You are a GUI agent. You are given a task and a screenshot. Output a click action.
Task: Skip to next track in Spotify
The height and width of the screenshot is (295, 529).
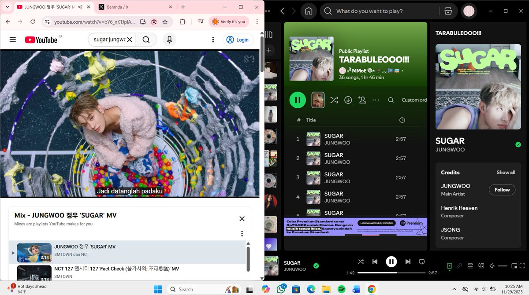click(x=408, y=262)
